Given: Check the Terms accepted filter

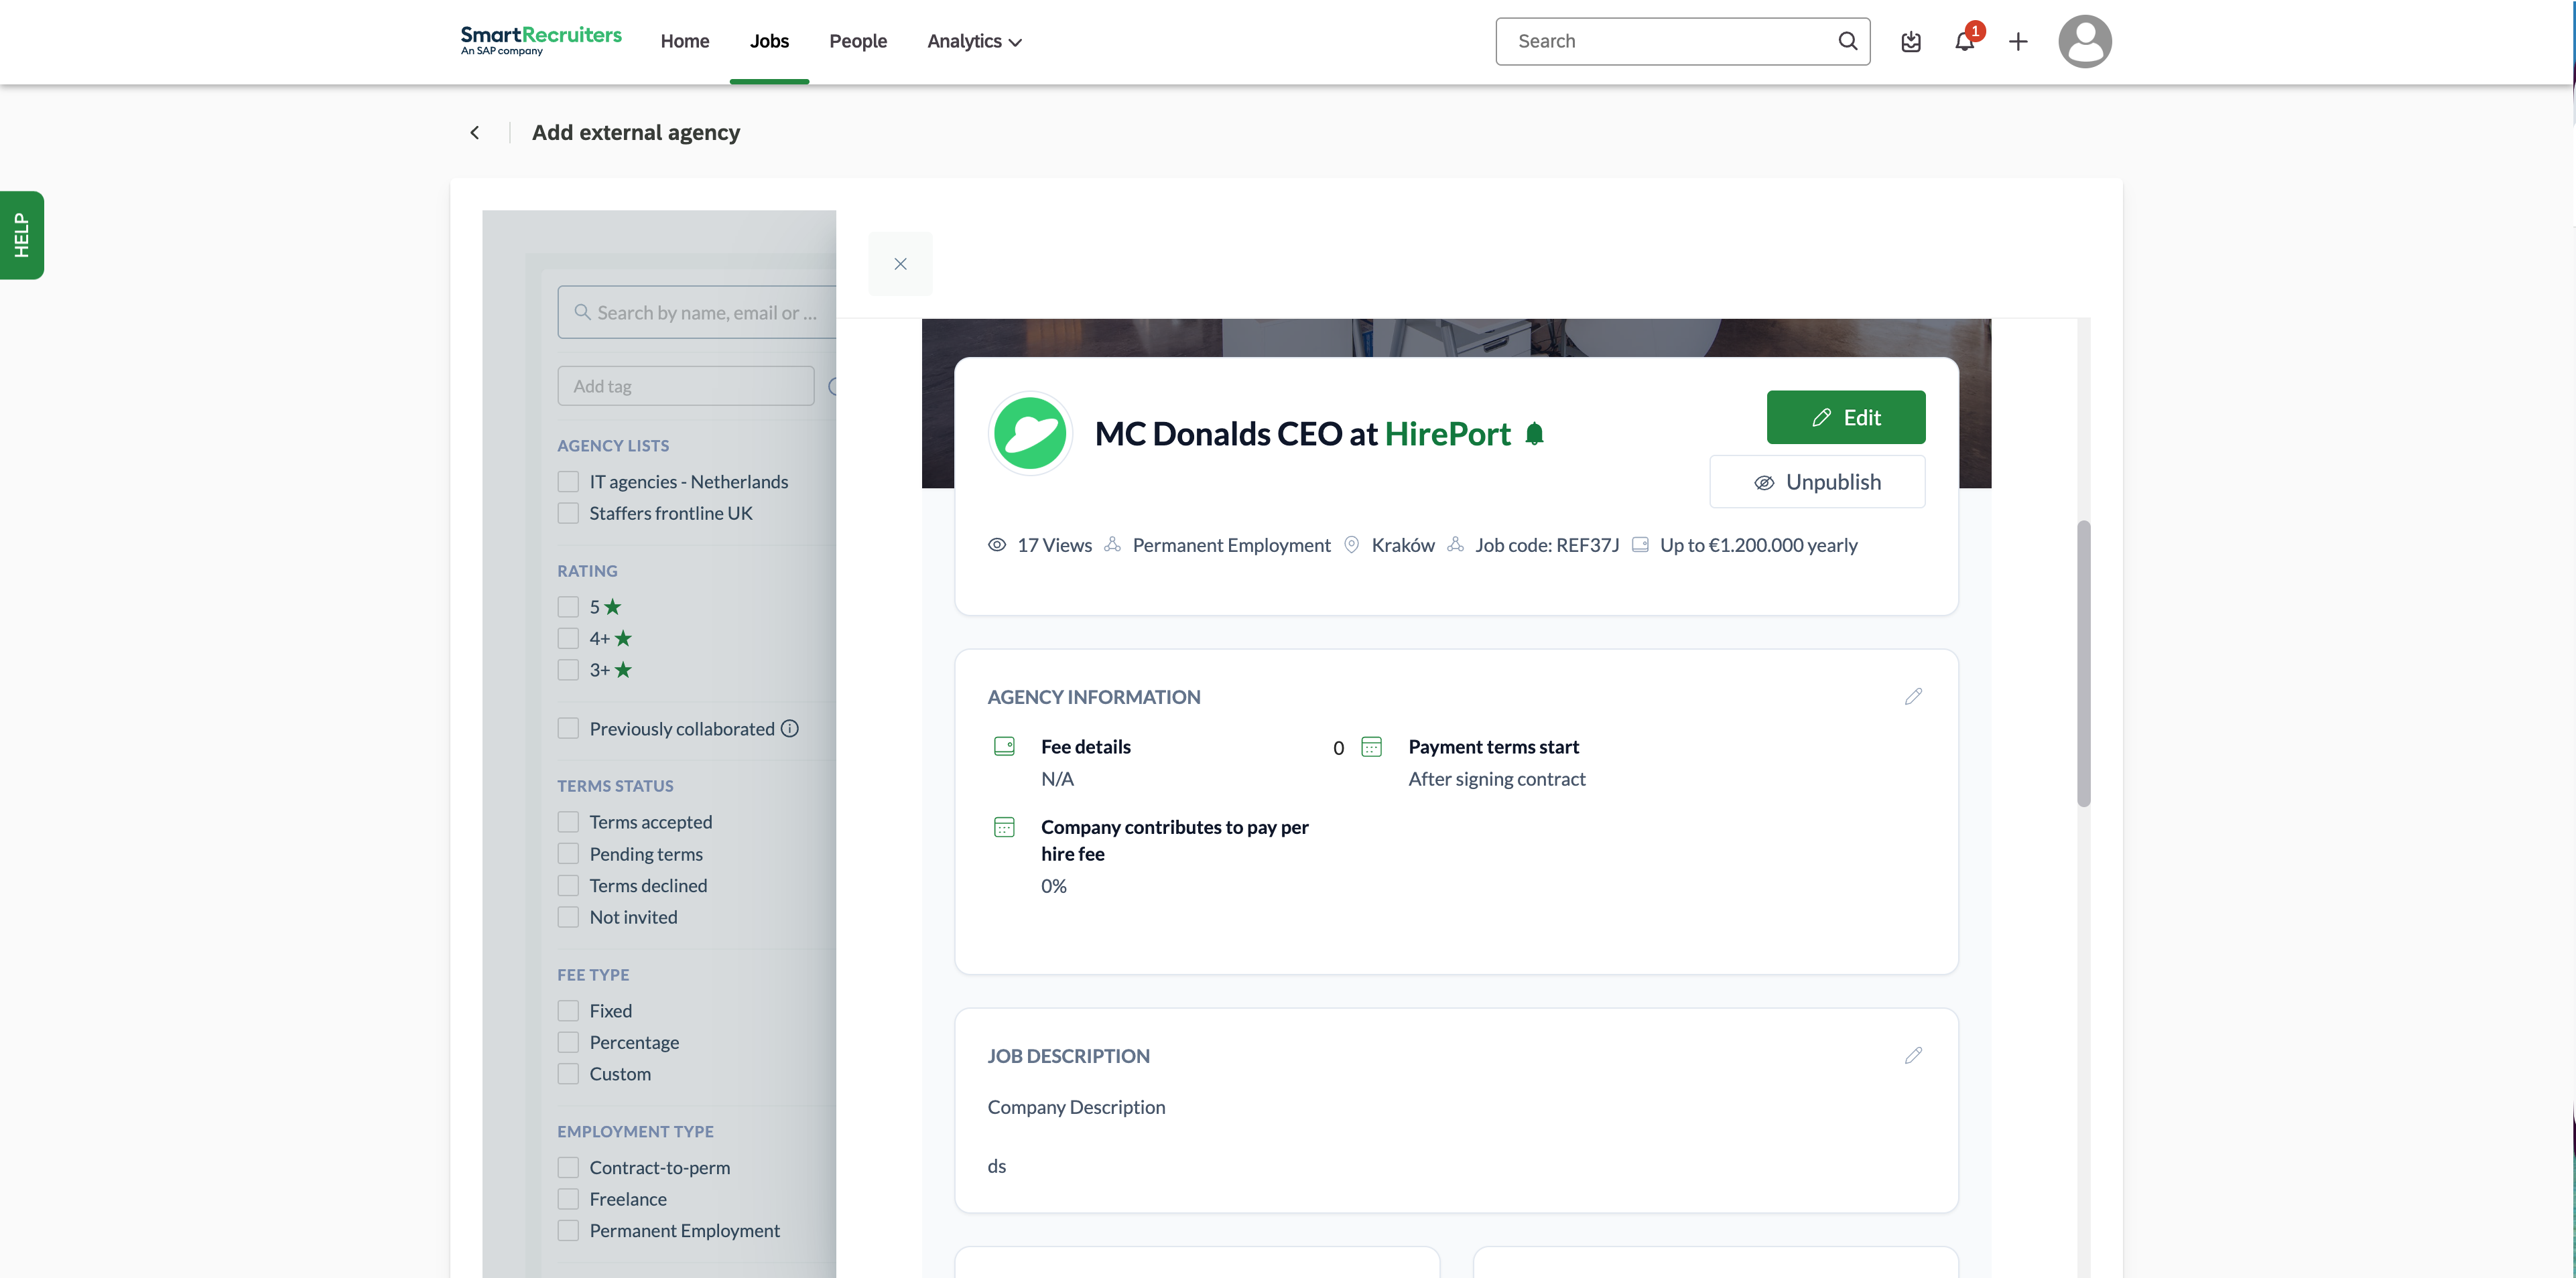Looking at the screenshot, I should click(568, 823).
